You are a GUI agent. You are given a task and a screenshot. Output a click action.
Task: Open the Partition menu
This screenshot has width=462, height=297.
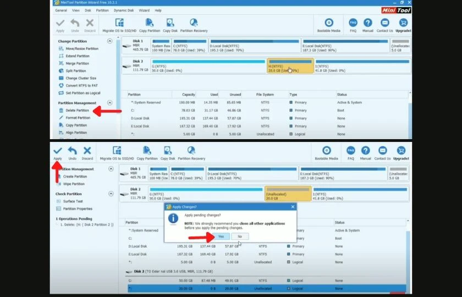[x=102, y=10]
